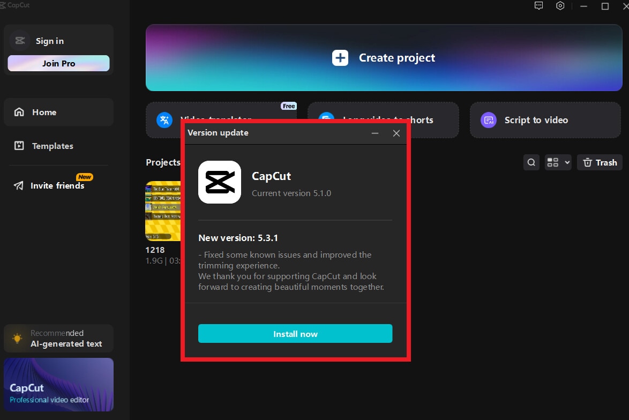Open the Sign in panel
This screenshot has width=629, height=420.
(x=49, y=40)
